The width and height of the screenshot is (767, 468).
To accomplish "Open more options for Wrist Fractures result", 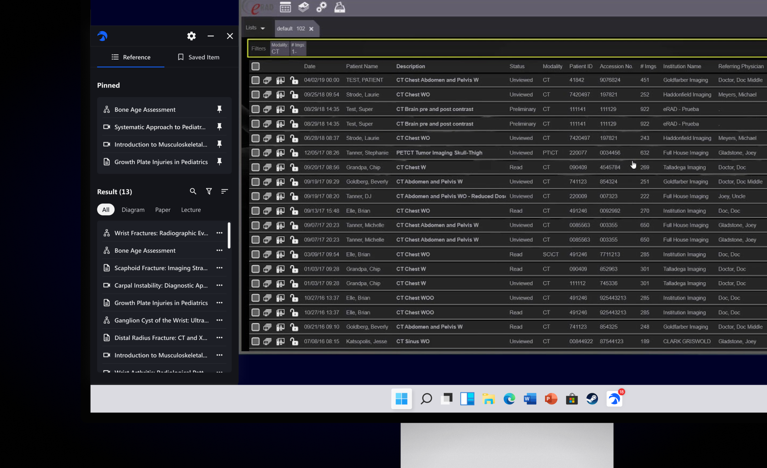I will coord(219,233).
